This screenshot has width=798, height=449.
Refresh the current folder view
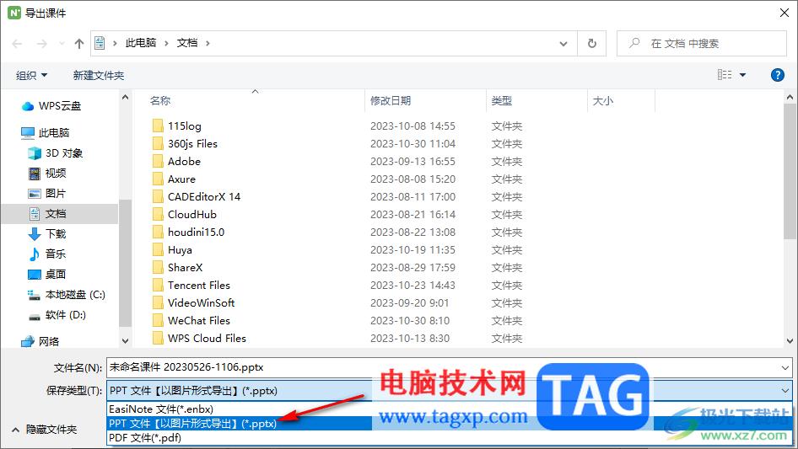pyautogui.click(x=592, y=44)
